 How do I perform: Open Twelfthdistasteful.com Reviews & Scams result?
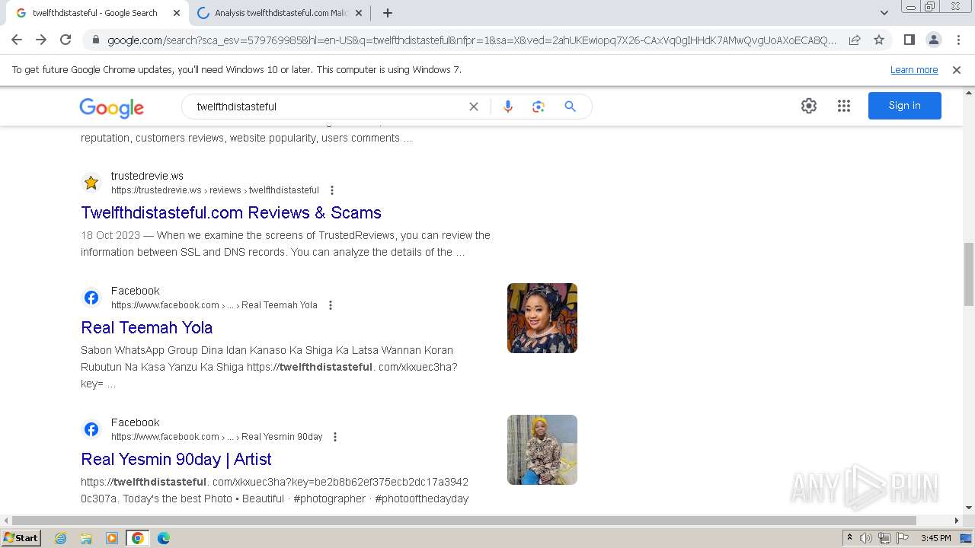(232, 212)
